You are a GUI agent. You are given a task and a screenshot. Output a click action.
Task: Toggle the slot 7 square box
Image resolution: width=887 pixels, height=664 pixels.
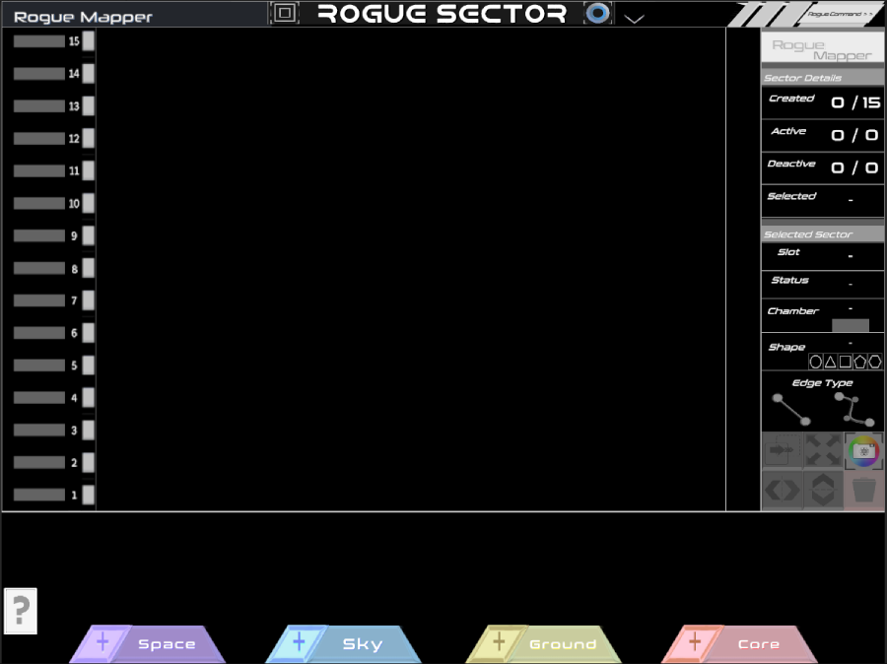89,300
